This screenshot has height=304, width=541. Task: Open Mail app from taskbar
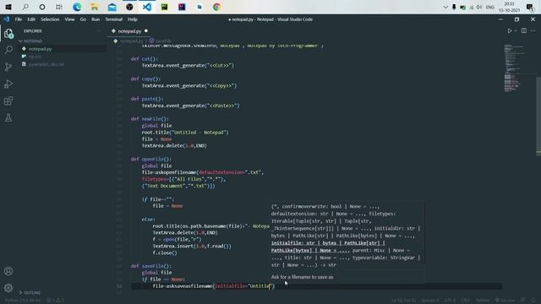click(x=112, y=7)
